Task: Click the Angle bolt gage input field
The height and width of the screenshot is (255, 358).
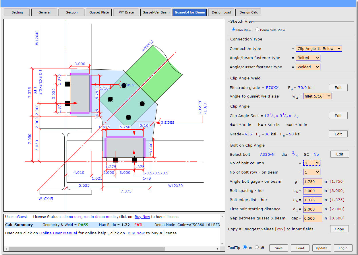Action: (x=312, y=182)
